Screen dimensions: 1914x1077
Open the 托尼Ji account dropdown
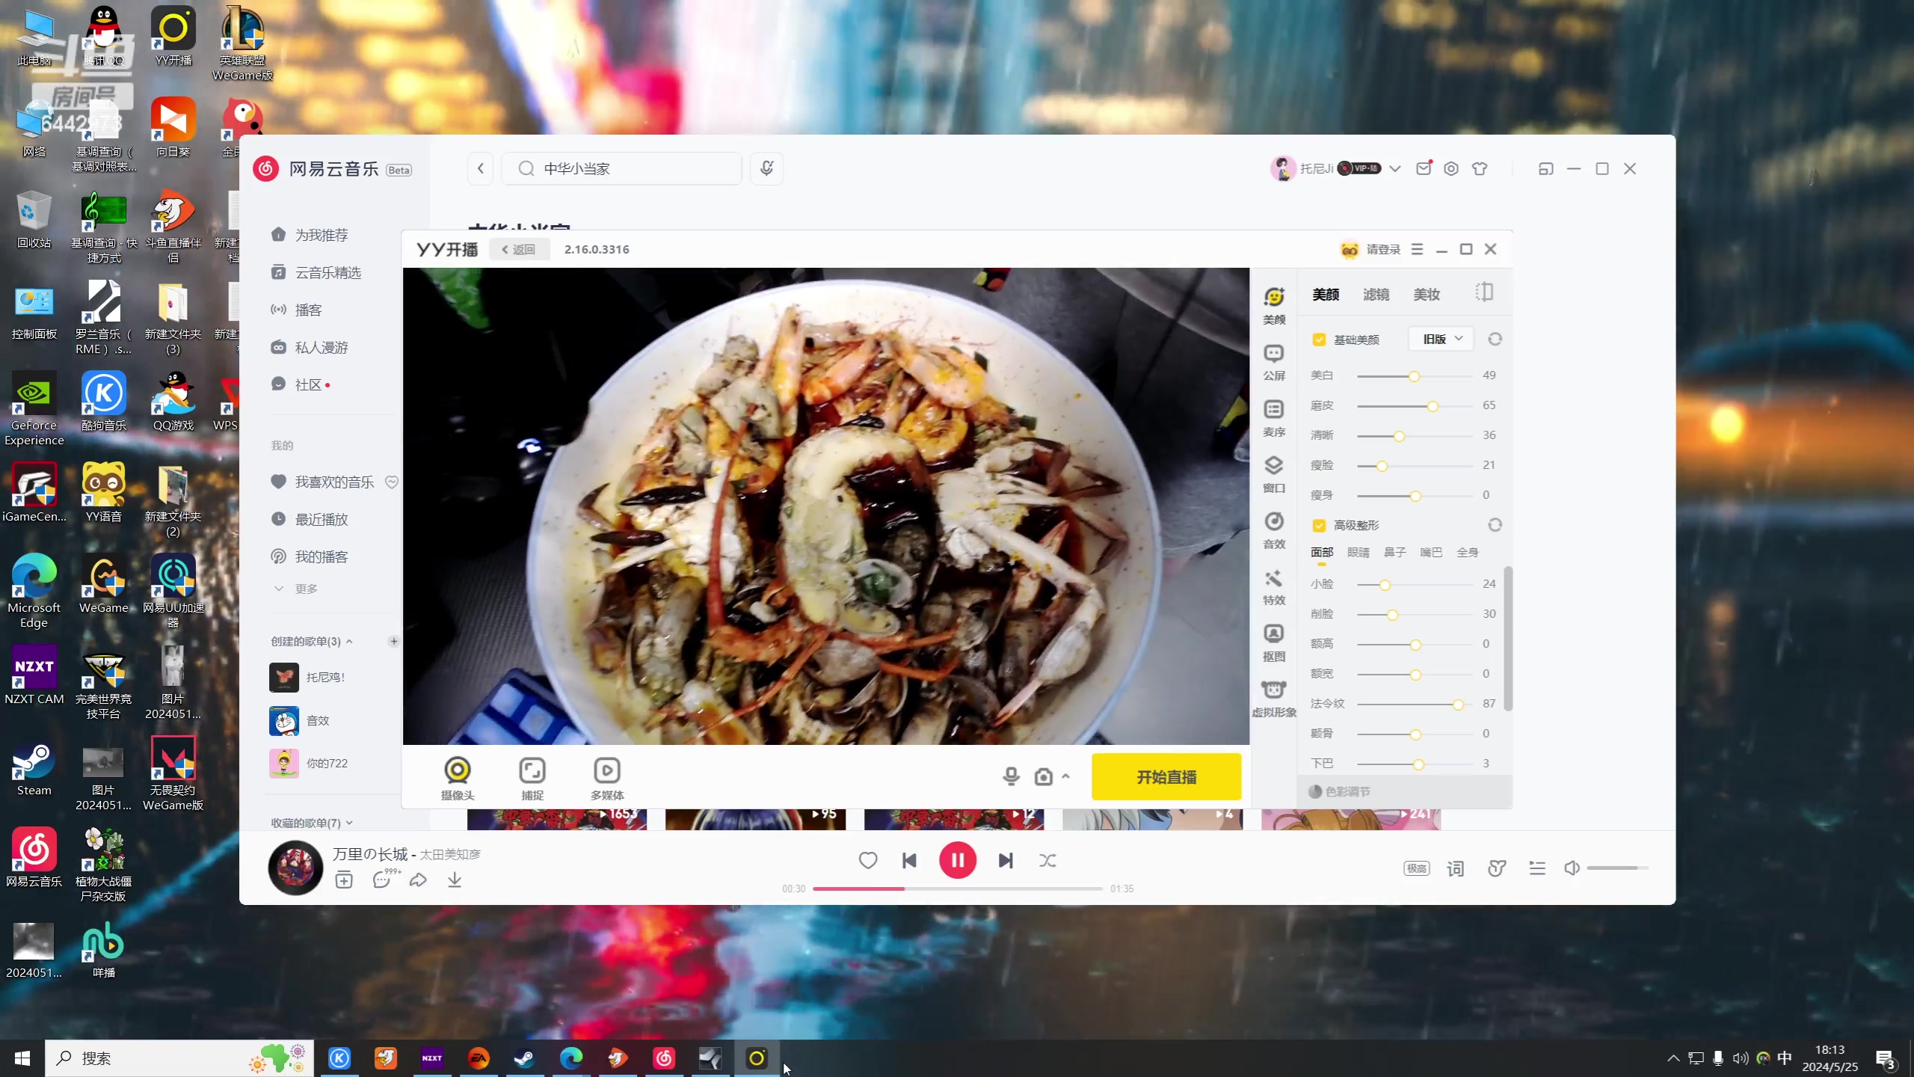coord(1394,169)
